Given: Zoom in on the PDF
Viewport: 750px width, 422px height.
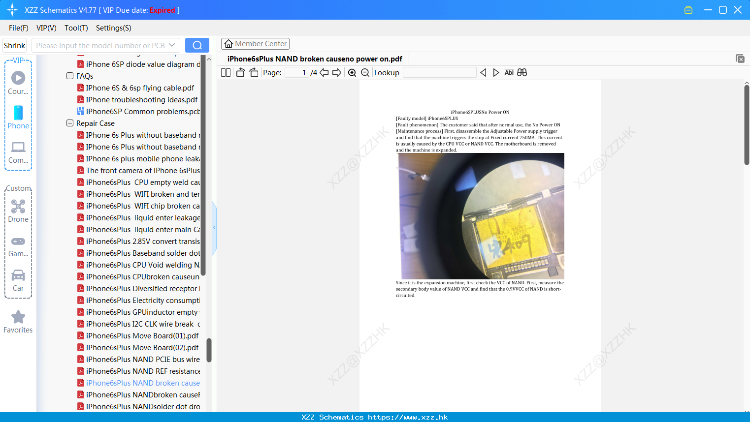Looking at the screenshot, I should 352,72.
